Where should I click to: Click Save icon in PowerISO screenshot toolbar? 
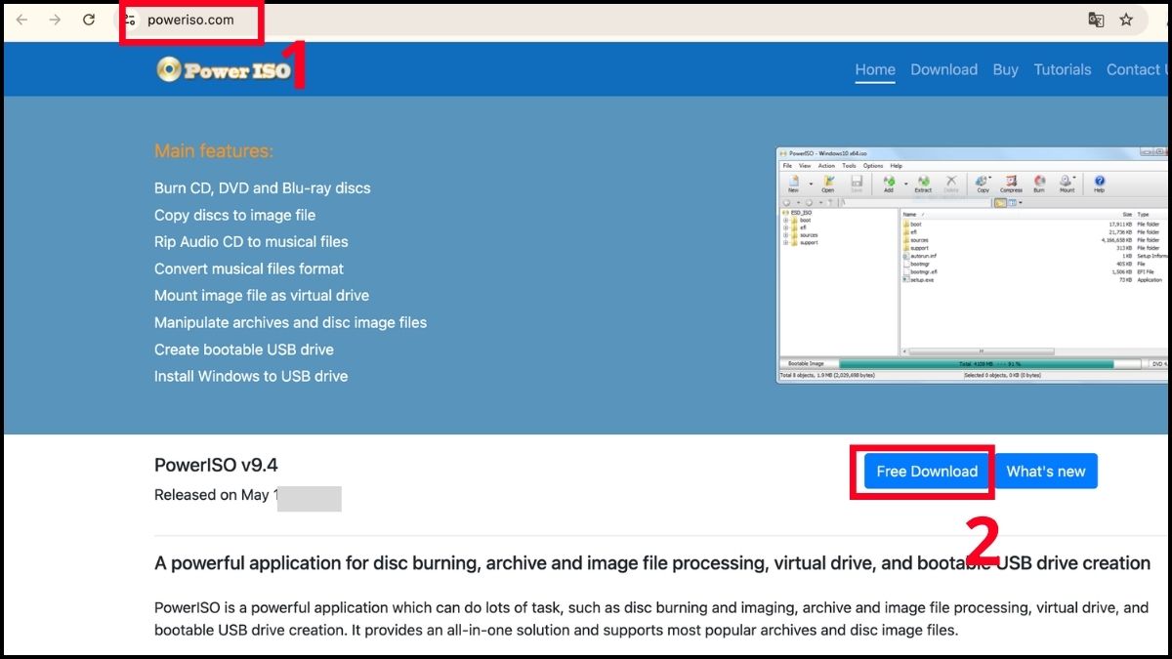[x=857, y=184]
